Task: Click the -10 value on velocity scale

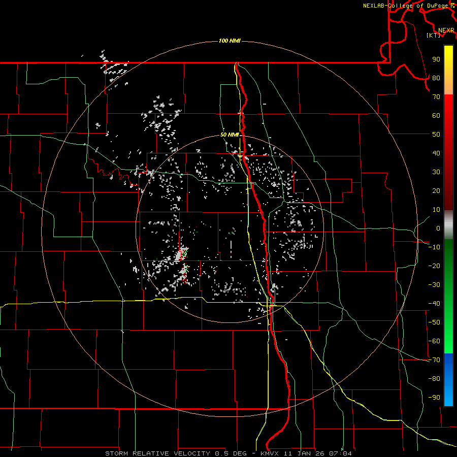Action: [x=434, y=247]
